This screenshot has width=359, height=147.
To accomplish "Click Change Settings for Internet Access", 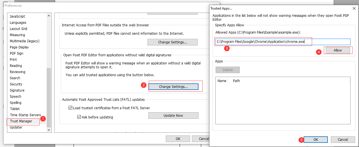I will point(173,42).
